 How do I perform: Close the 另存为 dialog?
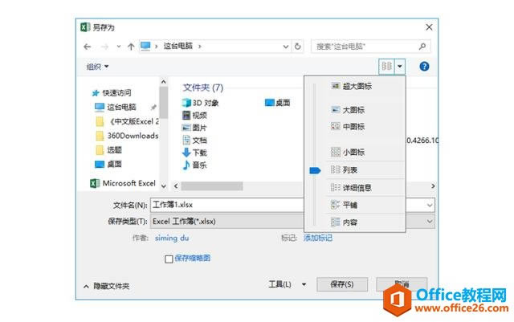click(x=429, y=27)
